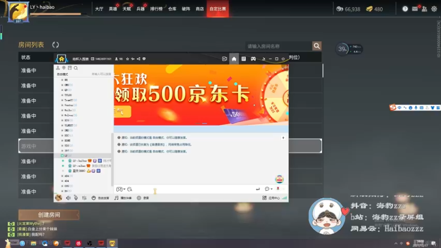Go to the 兵器 weapons tab
441x248 pixels.
[141, 9]
